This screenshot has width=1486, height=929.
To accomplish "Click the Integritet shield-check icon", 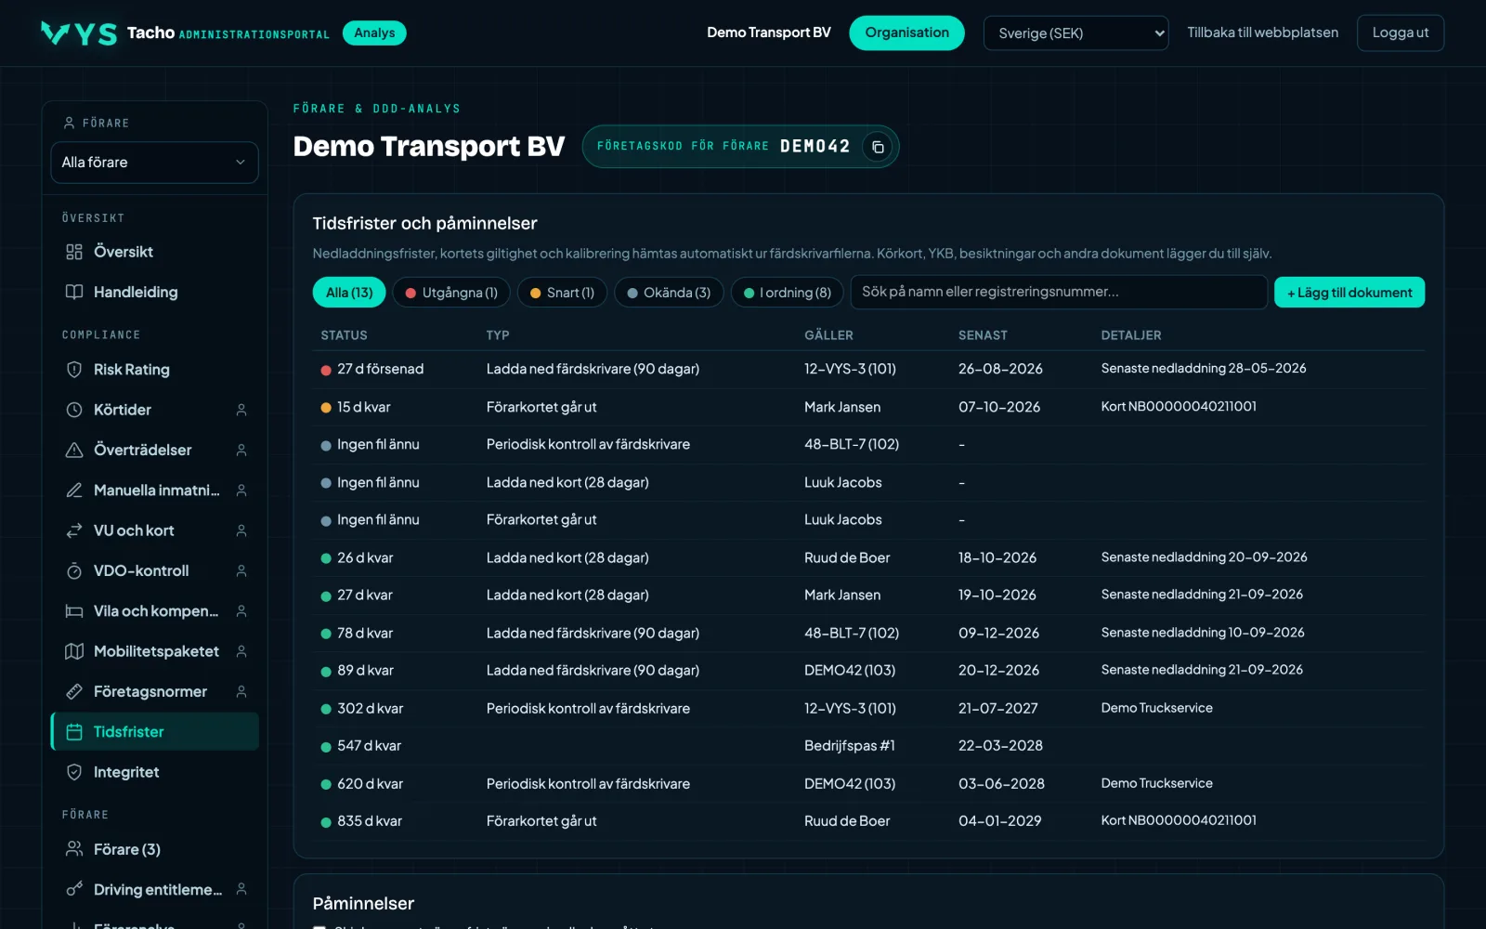I will [74, 772].
